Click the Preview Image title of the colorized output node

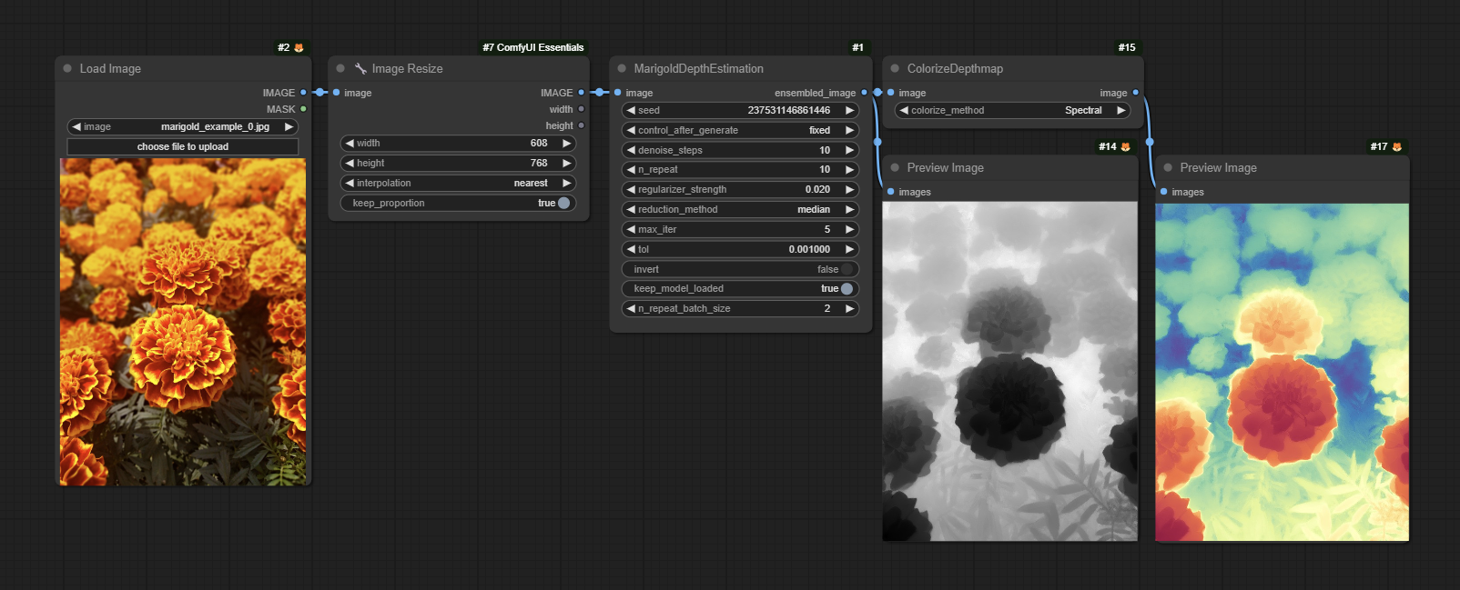coord(1218,167)
